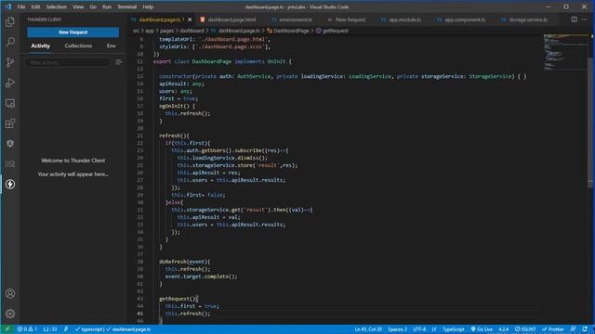The height and width of the screenshot is (334, 595).
Task: Click the line 'this.refresh();' inside ngOnInit
Action: 188,113
